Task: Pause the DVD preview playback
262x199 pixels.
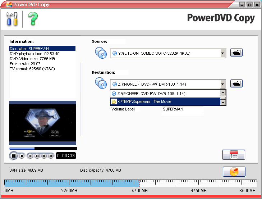Action: click(14, 156)
